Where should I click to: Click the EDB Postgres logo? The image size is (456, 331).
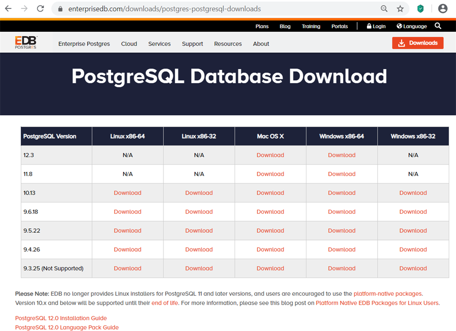pos(25,42)
